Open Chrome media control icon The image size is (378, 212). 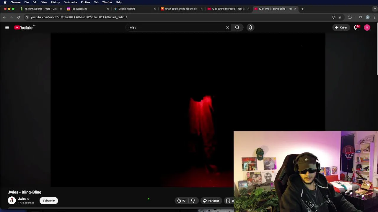[360, 17]
